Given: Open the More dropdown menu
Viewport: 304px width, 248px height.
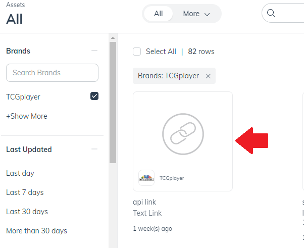Looking at the screenshot, I should [196, 14].
